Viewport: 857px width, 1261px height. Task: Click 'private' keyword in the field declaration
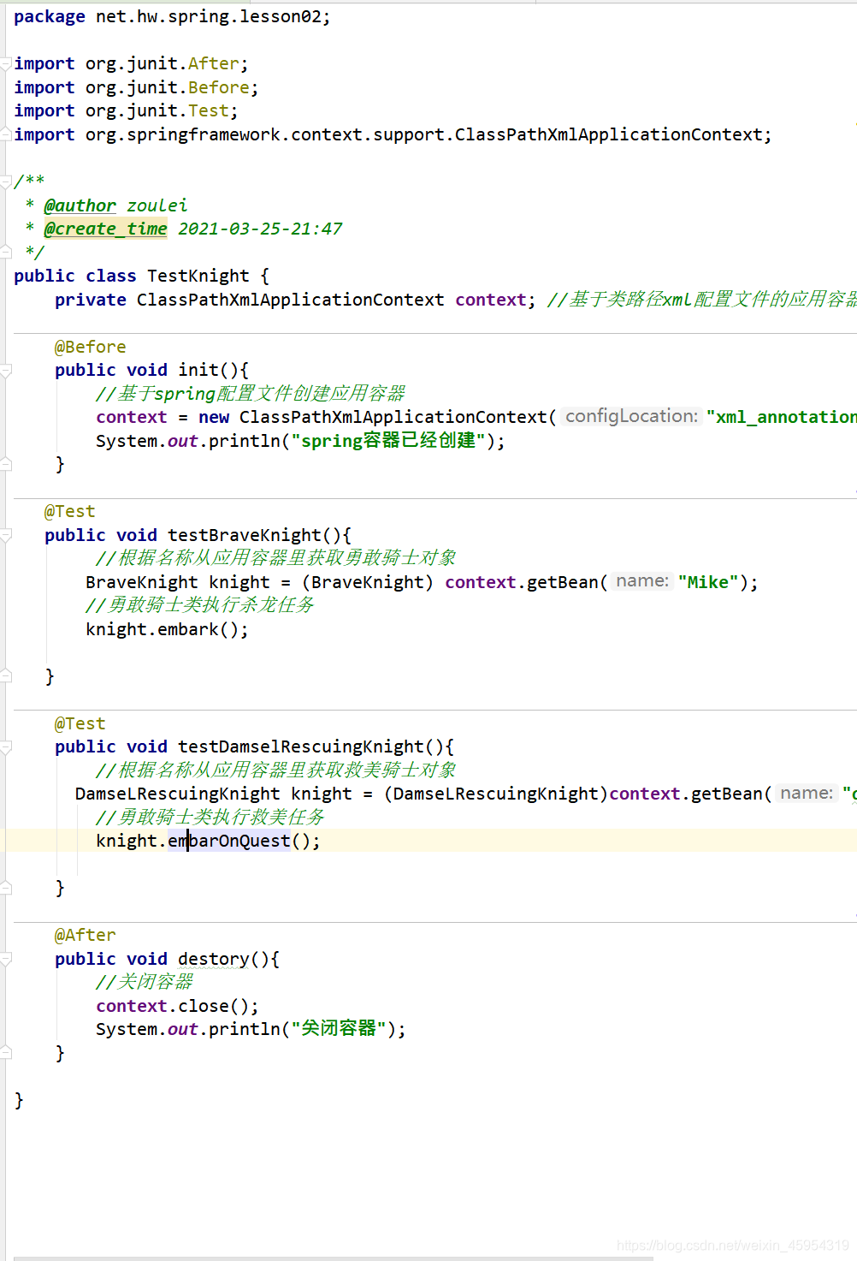click(x=91, y=300)
